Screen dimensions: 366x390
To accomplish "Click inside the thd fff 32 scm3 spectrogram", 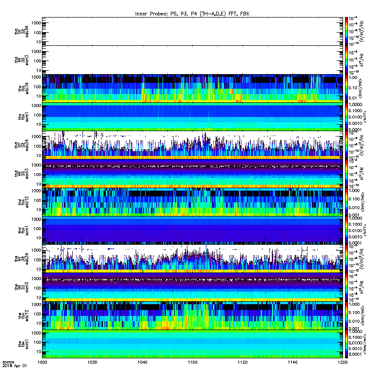I will (192, 174).
